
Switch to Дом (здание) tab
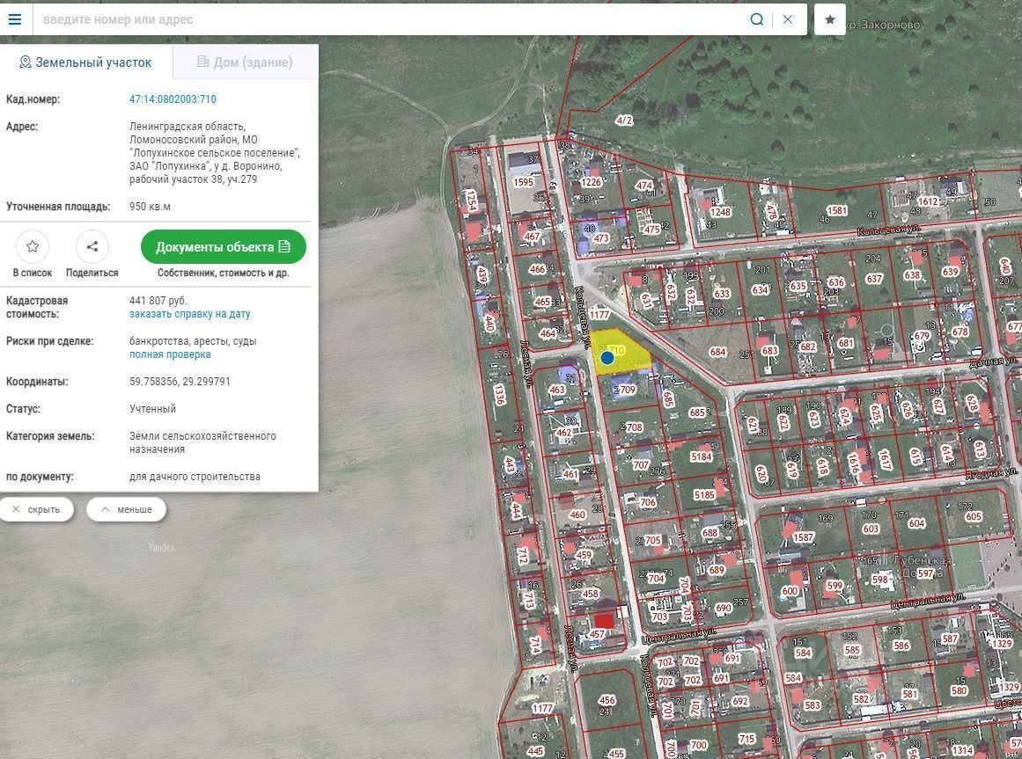245,62
